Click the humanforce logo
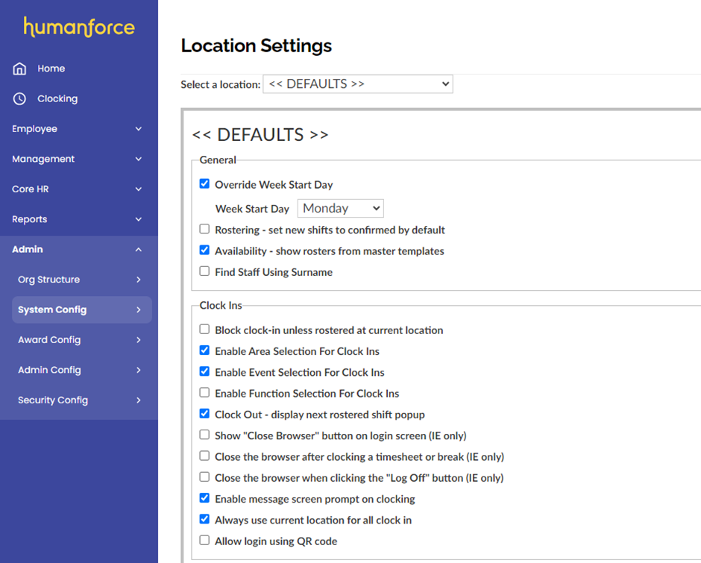Screen dimensions: 701x563 coord(79,27)
